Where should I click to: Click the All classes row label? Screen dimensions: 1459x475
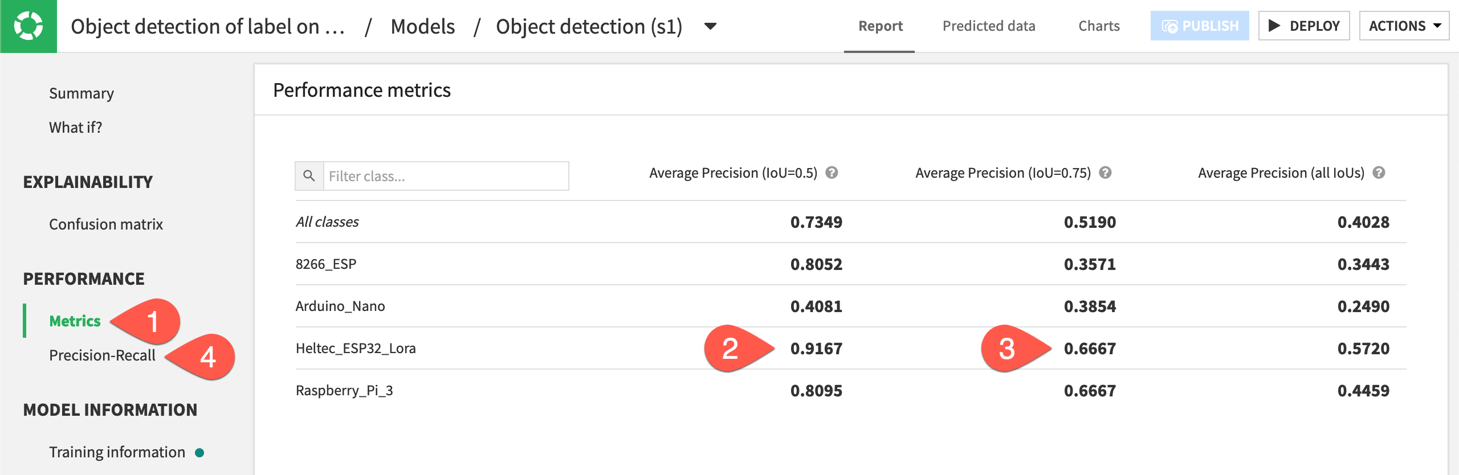pos(327,222)
